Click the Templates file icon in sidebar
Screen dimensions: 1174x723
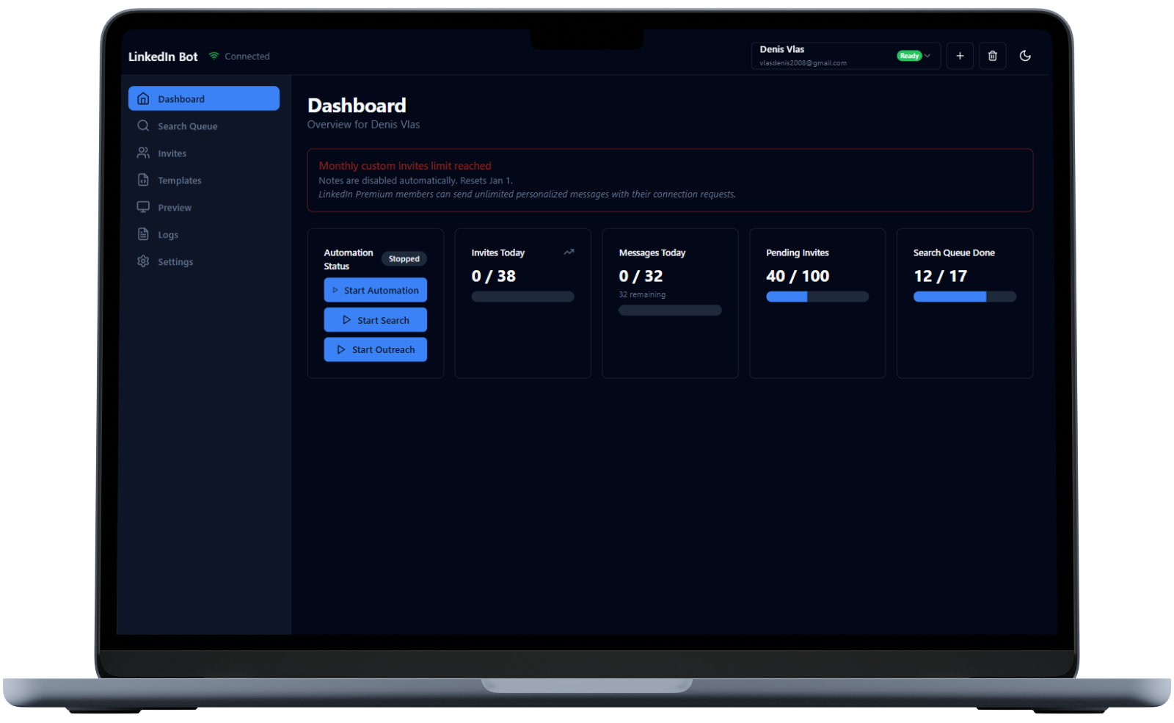(143, 181)
